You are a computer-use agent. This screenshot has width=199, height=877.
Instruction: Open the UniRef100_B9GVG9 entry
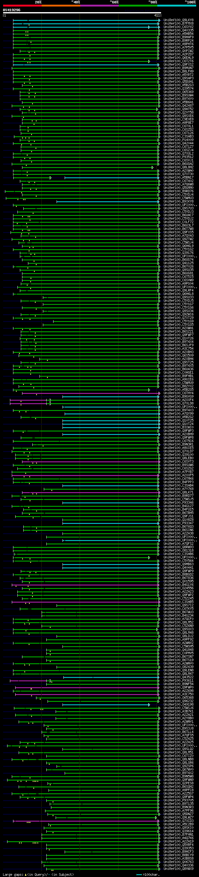178,397
